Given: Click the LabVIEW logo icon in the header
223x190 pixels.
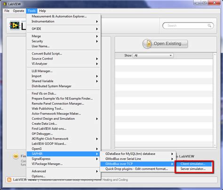Looking at the screenshot, I should coord(15,25).
